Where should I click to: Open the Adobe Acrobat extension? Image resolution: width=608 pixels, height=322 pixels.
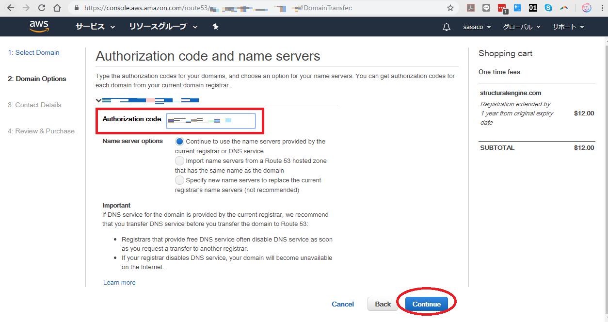[471, 8]
